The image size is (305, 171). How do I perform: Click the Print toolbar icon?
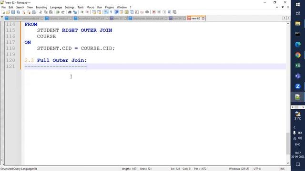coord(34,12)
